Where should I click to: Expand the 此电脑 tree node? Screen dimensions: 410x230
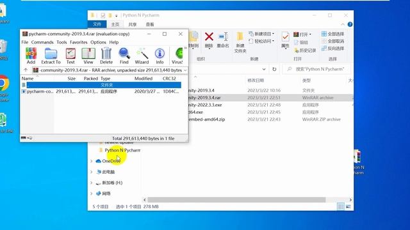coord(91,172)
